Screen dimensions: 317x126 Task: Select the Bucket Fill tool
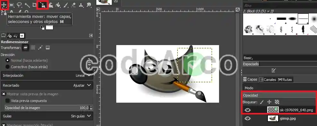click(58, 5)
